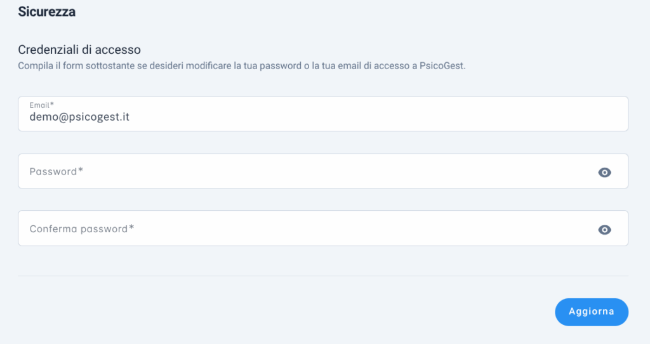Focus the Email input field
650x344 pixels.
tap(323, 114)
